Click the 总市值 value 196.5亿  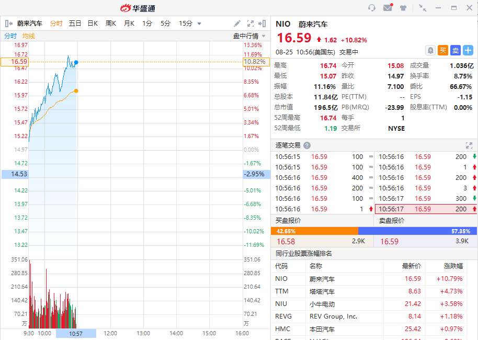326,107
